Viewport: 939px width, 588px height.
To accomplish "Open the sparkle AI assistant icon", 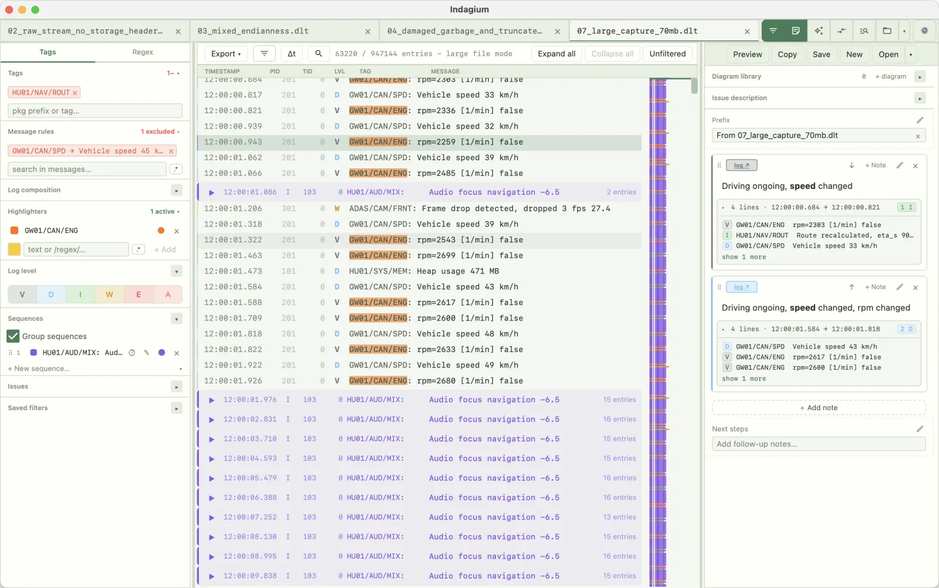I will point(819,31).
